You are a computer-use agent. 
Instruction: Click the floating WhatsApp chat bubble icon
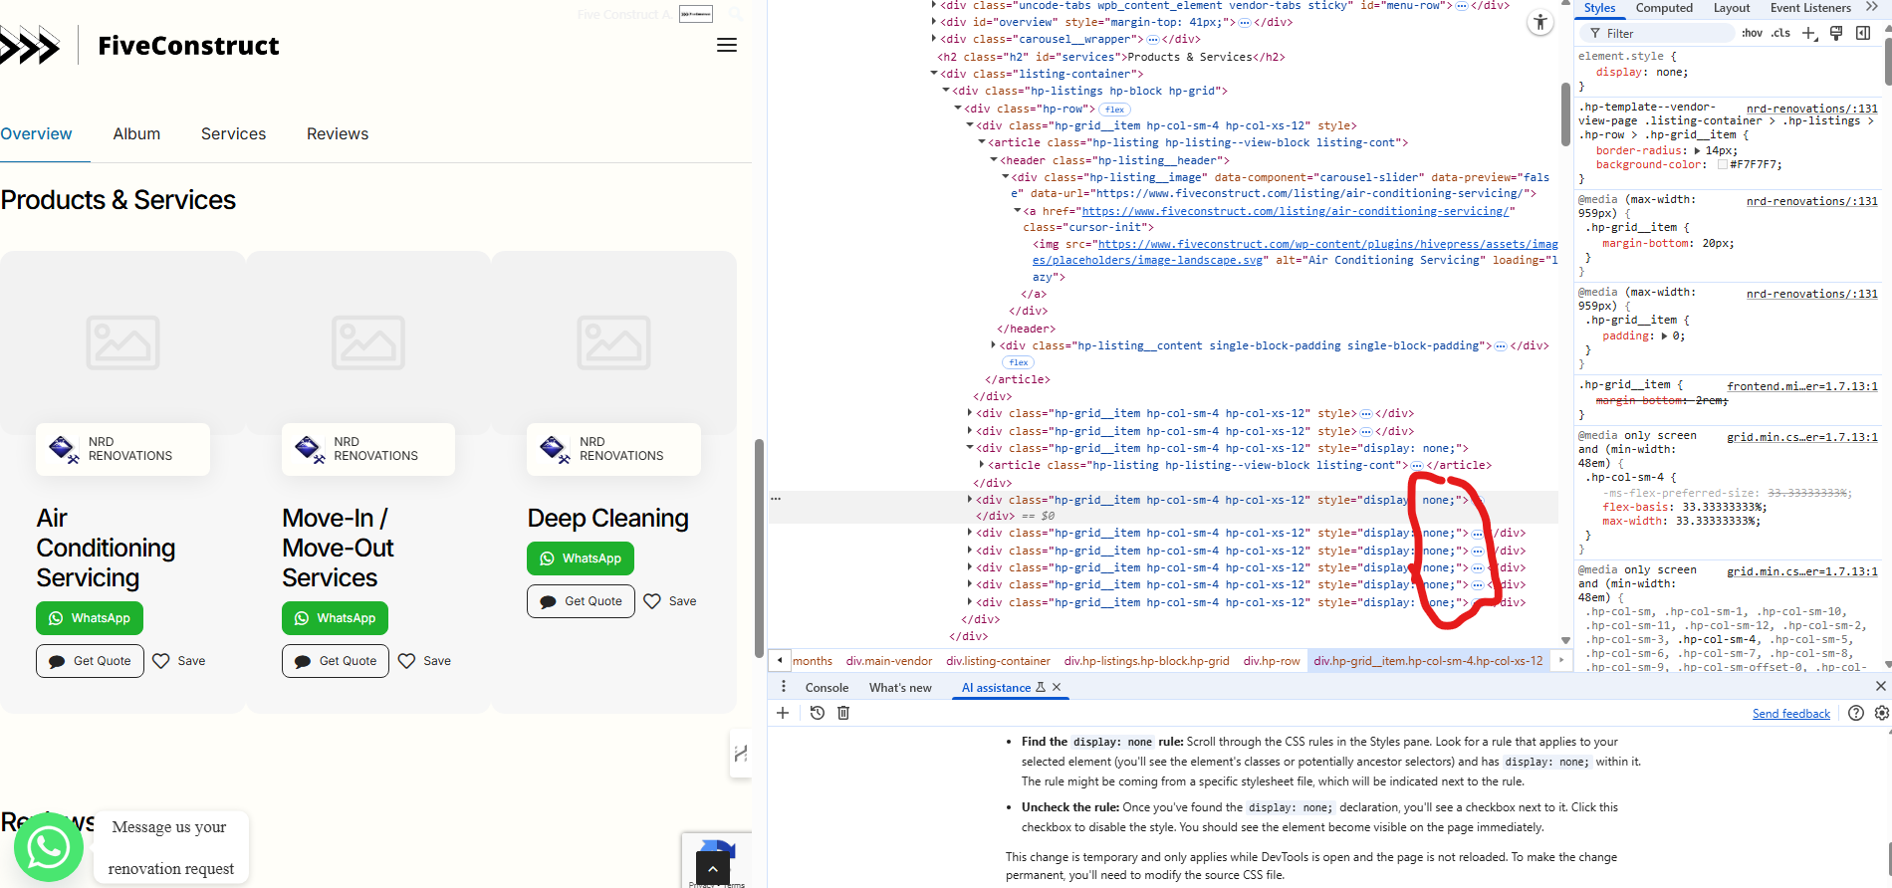(x=48, y=847)
